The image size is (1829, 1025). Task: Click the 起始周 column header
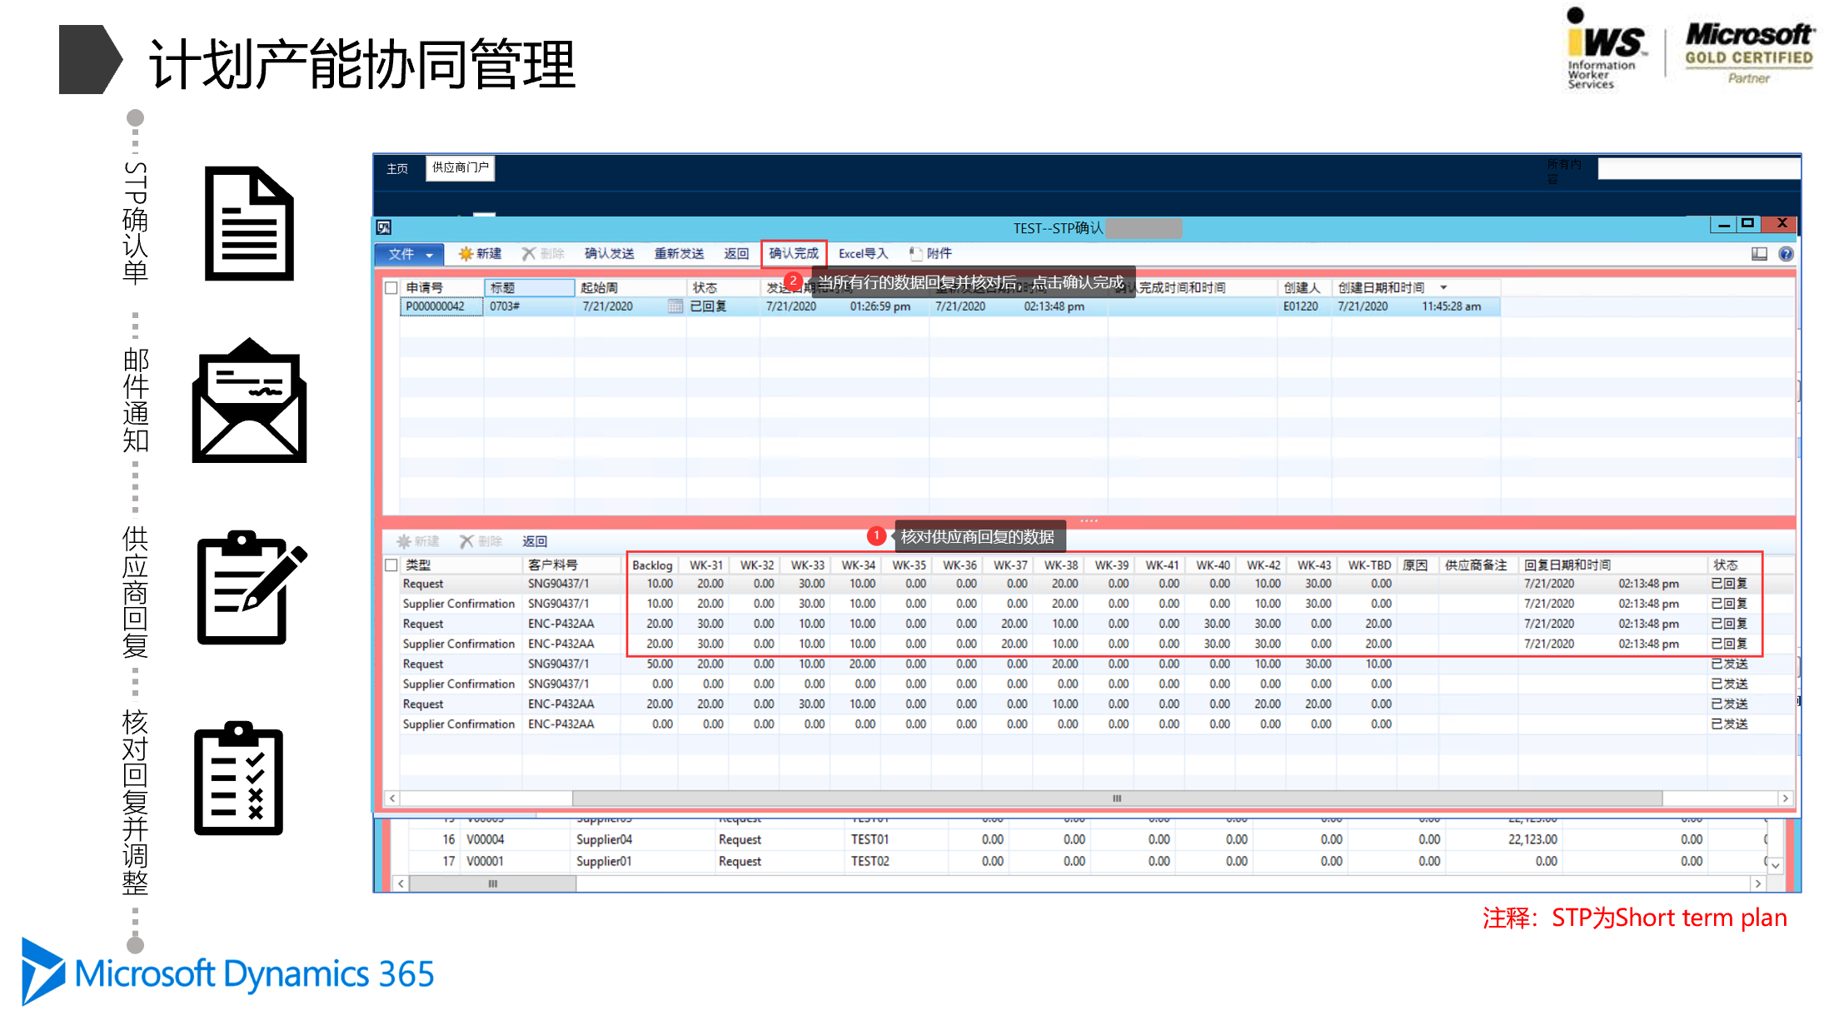click(x=630, y=287)
